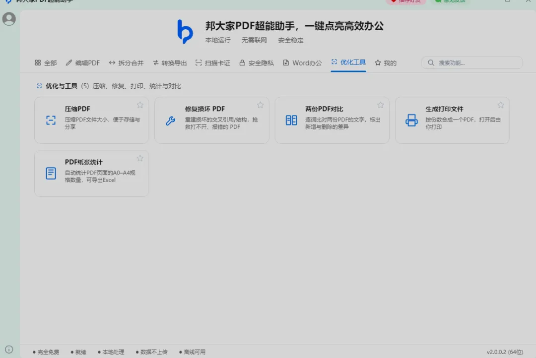536x358 pixels.
Task: Open the 我的 favorites tab
Action: 385,63
